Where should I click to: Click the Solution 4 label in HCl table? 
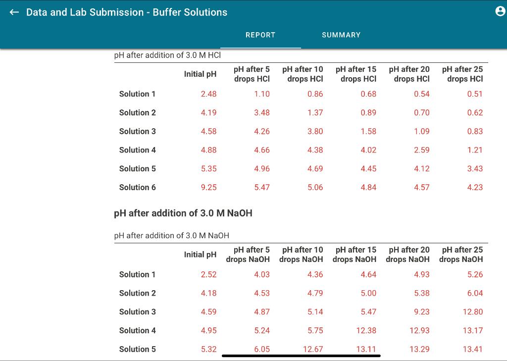click(137, 150)
